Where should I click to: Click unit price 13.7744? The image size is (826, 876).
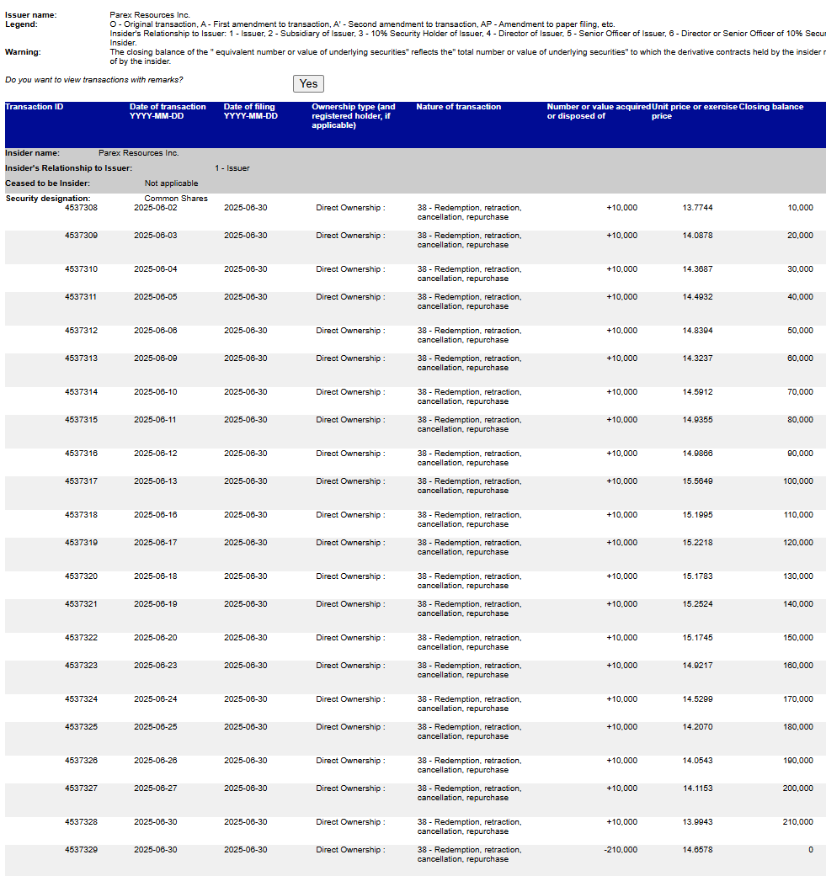point(697,208)
